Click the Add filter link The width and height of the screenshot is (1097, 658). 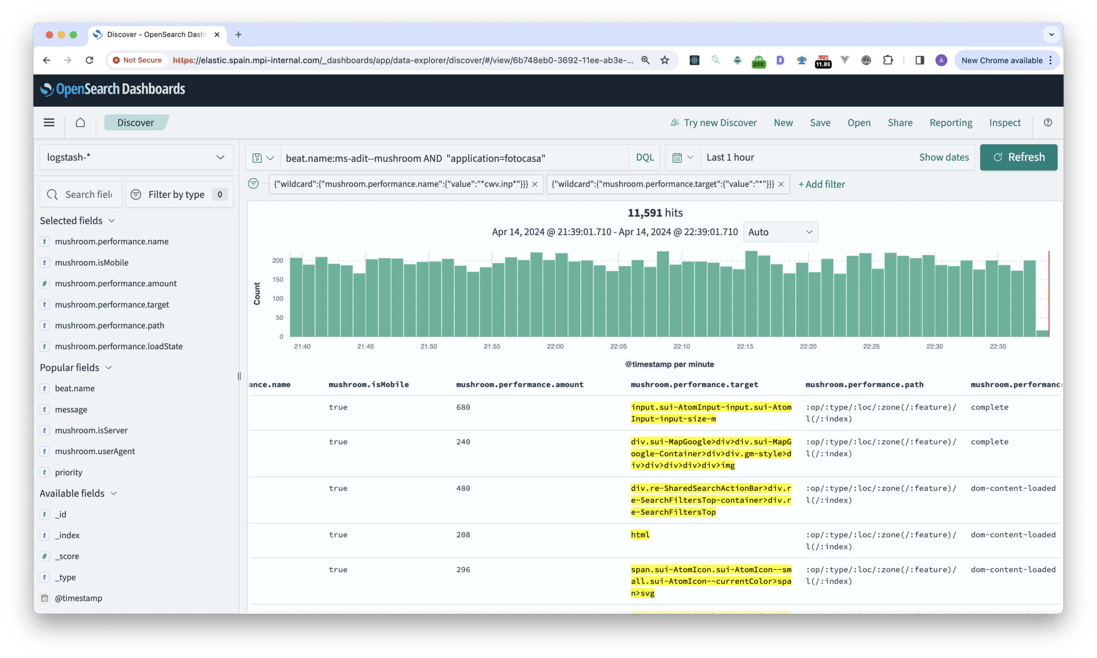point(821,184)
